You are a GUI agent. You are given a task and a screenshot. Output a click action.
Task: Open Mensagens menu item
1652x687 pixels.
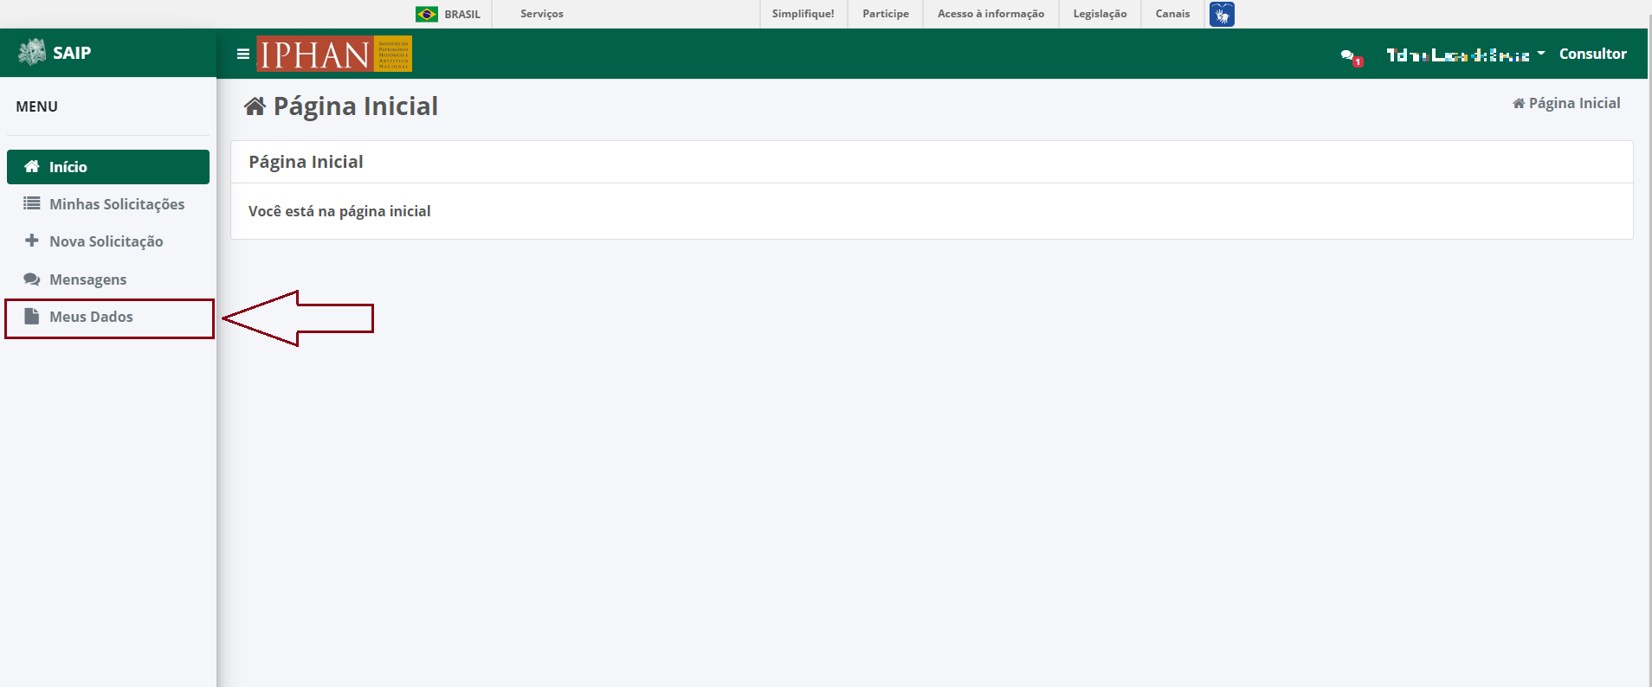tap(108, 279)
